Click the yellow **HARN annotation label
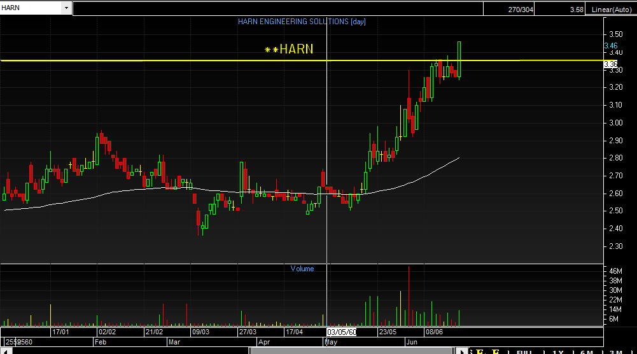The image size is (637, 354). pyautogui.click(x=289, y=49)
